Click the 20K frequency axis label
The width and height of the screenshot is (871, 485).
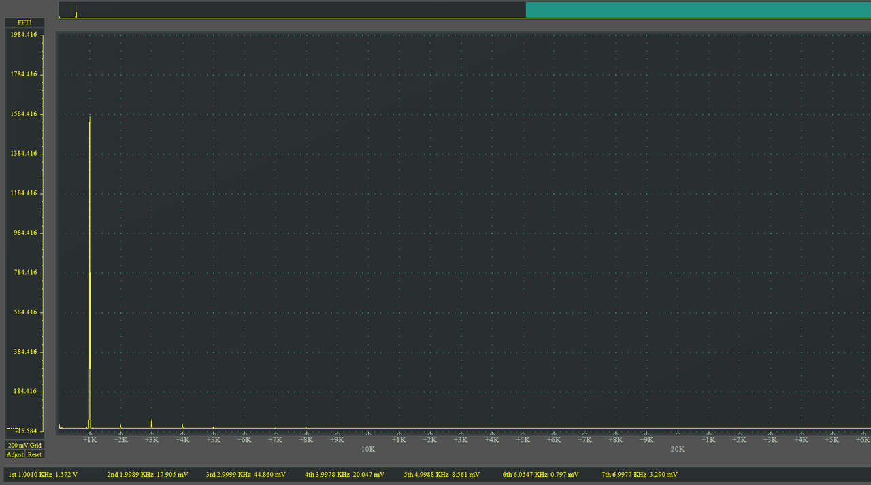pyautogui.click(x=678, y=450)
